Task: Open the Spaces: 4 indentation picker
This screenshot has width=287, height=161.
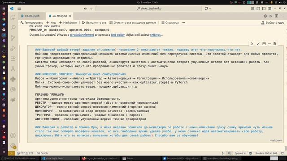Action: click(240, 153)
